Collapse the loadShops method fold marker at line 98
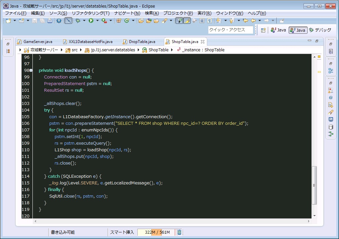The image size is (339, 239). click(x=31, y=70)
